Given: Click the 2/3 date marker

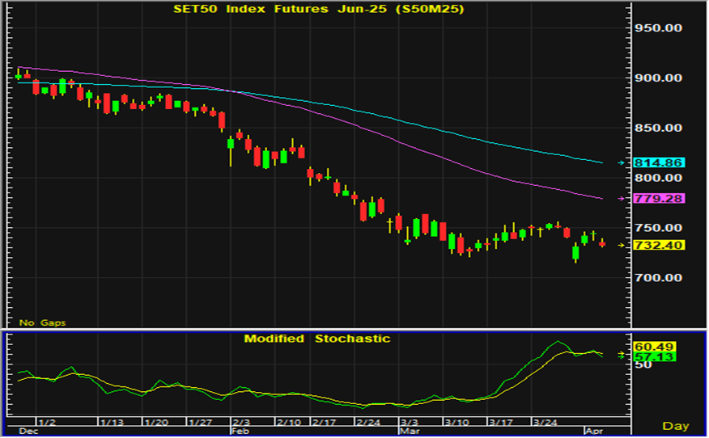Looking at the screenshot, I should [241, 423].
